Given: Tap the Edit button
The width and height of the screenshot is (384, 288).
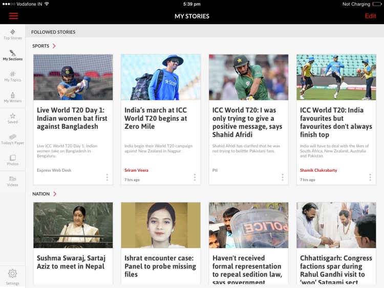Looking at the screenshot, I should pyautogui.click(x=370, y=16).
